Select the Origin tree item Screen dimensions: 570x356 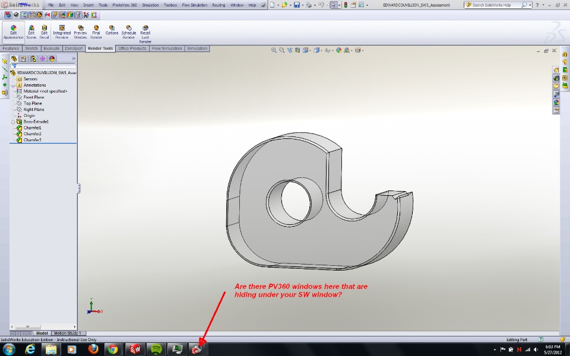click(29, 116)
